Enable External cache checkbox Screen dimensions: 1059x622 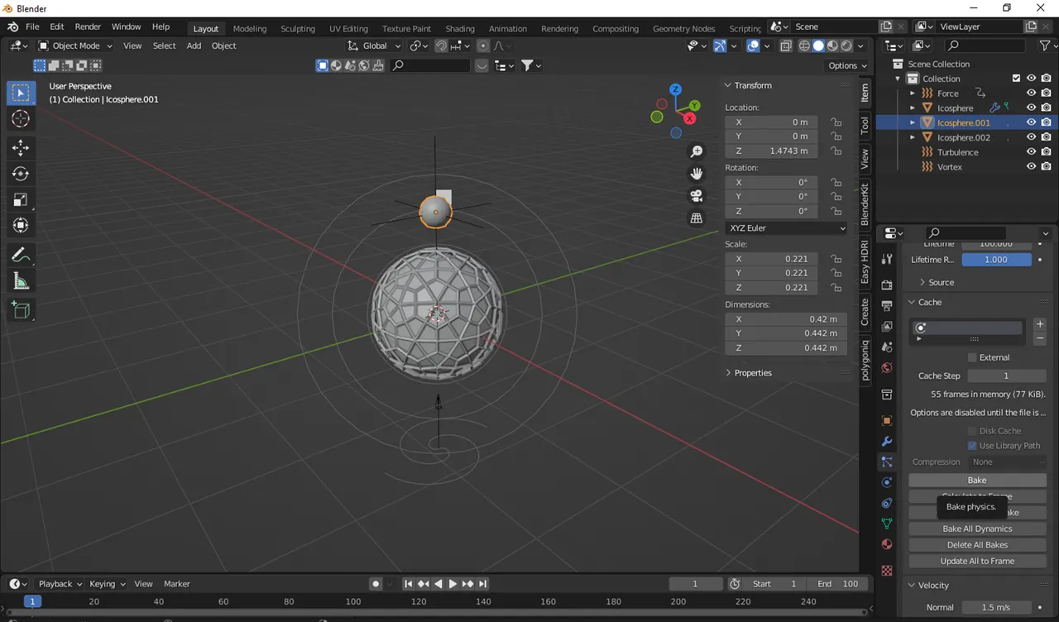(x=972, y=357)
